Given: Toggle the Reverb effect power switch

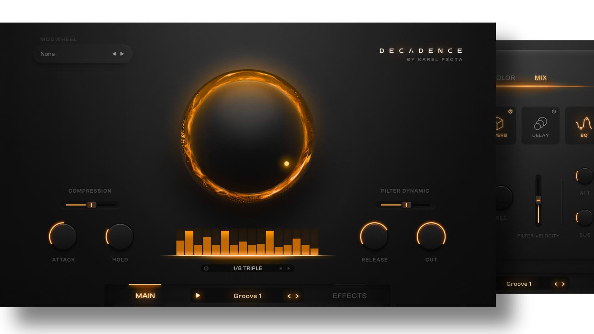Looking at the screenshot, I should pos(510,112).
